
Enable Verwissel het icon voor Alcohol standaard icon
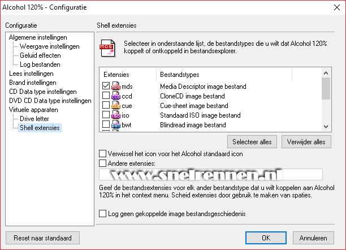102,153
